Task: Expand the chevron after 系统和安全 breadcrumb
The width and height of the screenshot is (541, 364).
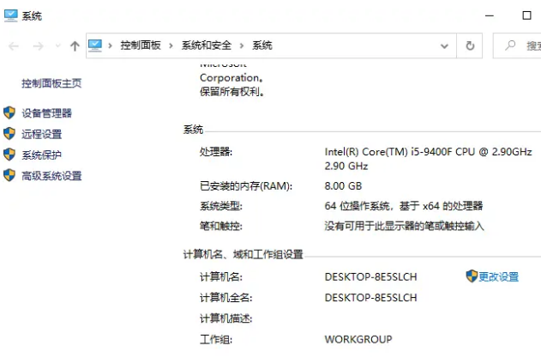Action: coord(243,45)
